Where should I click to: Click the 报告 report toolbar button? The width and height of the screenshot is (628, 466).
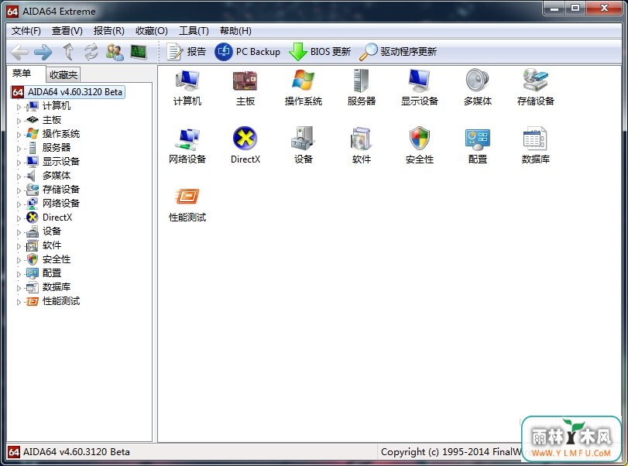point(186,52)
